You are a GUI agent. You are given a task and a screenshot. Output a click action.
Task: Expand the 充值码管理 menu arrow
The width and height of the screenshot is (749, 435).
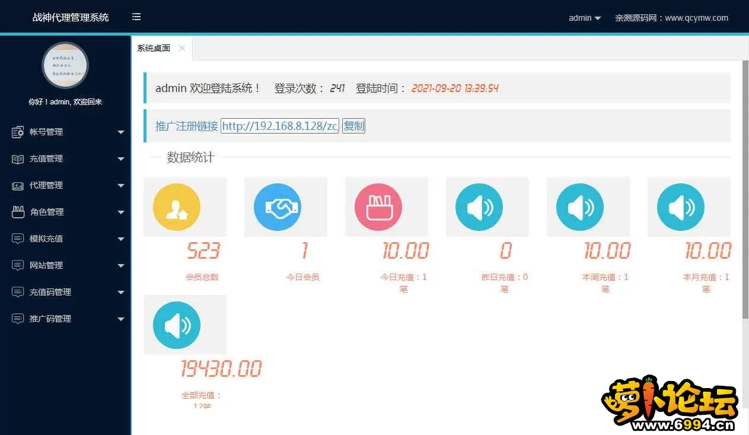121,293
